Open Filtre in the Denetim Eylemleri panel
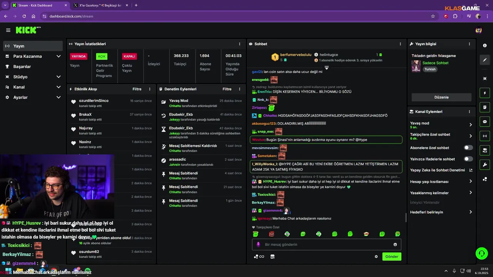Viewport: 493px width, 277px height. tap(227, 89)
